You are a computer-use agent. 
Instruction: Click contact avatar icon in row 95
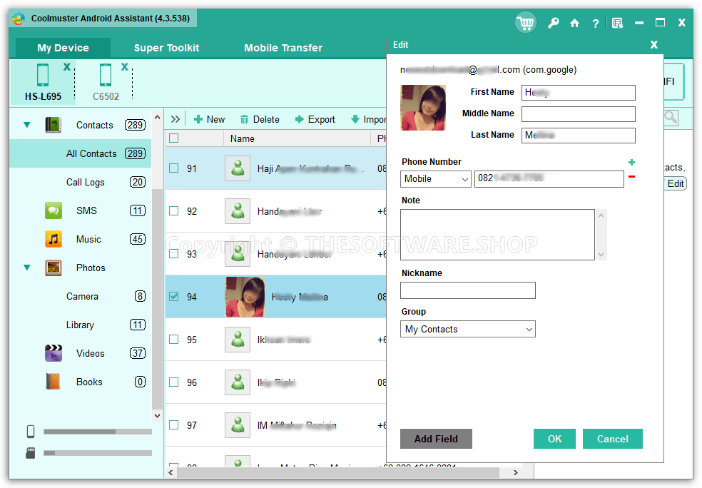tap(238, 340)
